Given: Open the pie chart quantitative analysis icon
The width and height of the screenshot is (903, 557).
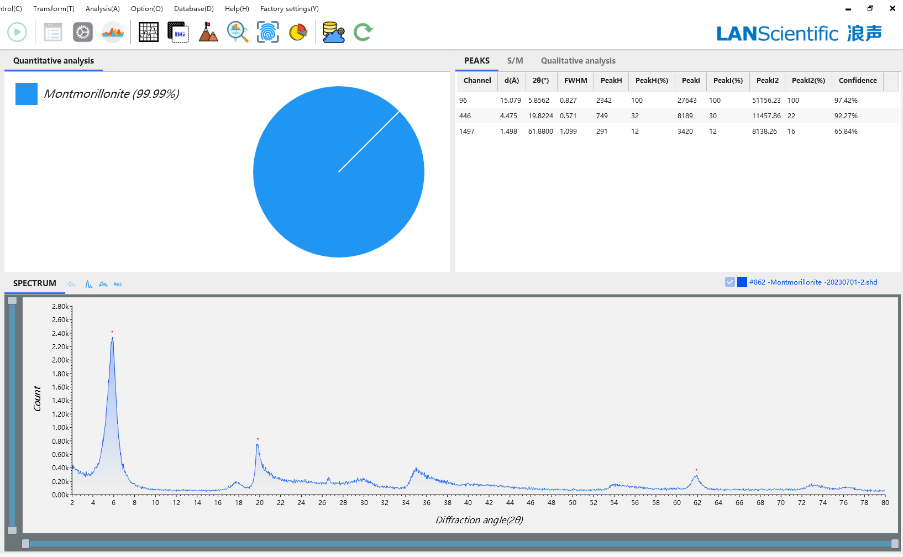Looking at the screenshot, I should tap(297, 32).
